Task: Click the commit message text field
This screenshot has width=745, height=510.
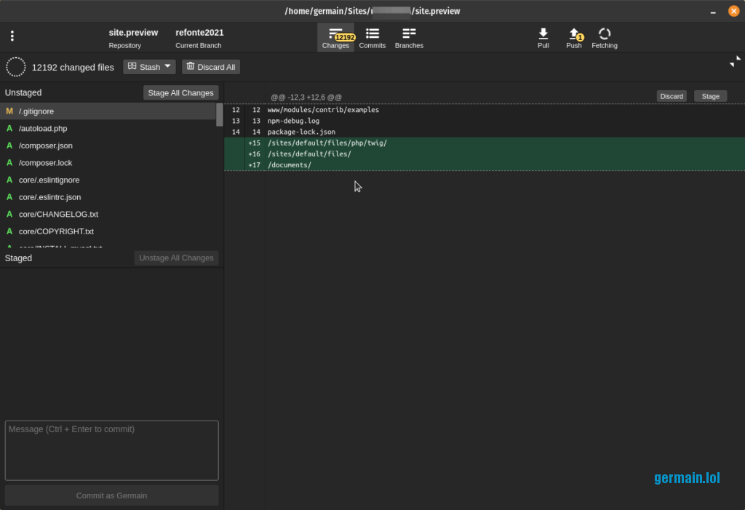Action: click(111, 450)
